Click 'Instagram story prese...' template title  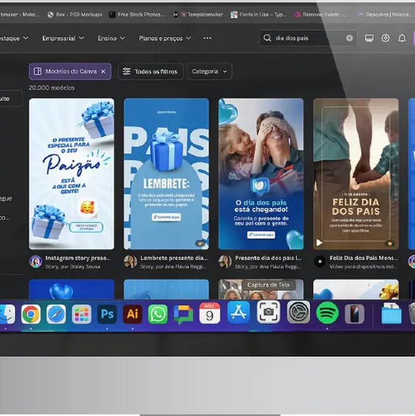coord(78,258)
